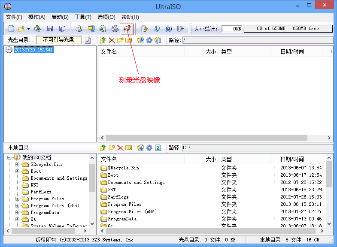Click the Exit door icon
This screenshot has height=247, width=337.
point(180,29)
